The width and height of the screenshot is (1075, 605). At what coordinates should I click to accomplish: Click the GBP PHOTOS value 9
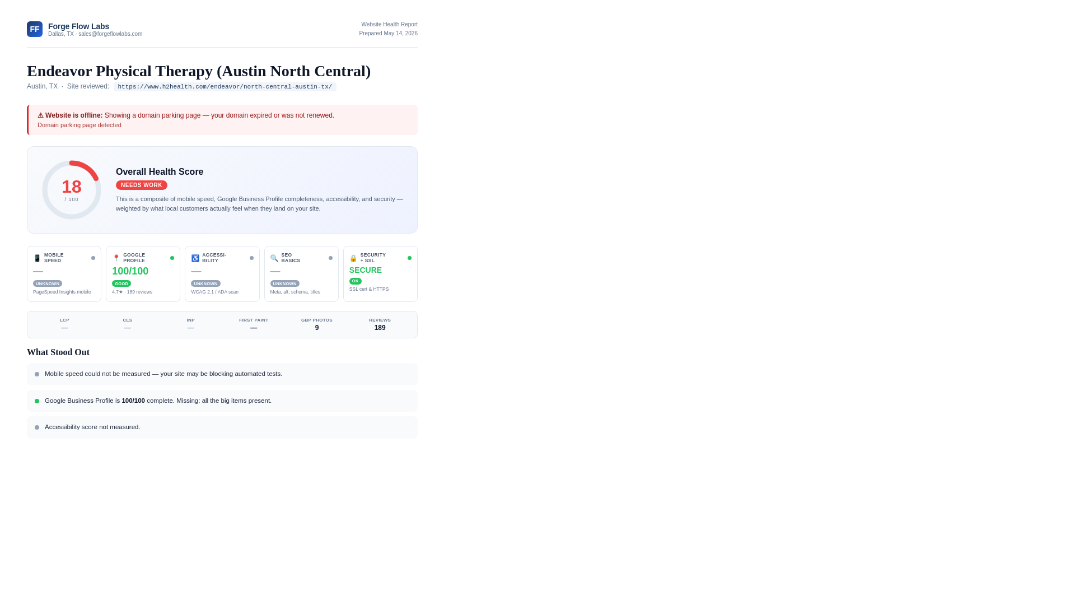click(x=317, y=328)
